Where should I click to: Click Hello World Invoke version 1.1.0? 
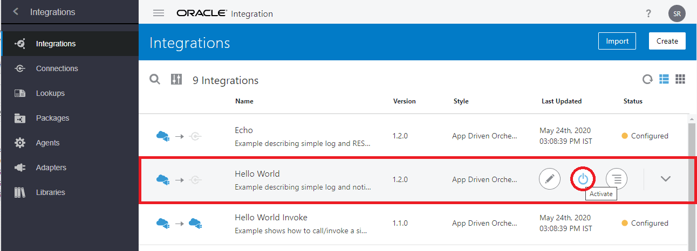400,223
